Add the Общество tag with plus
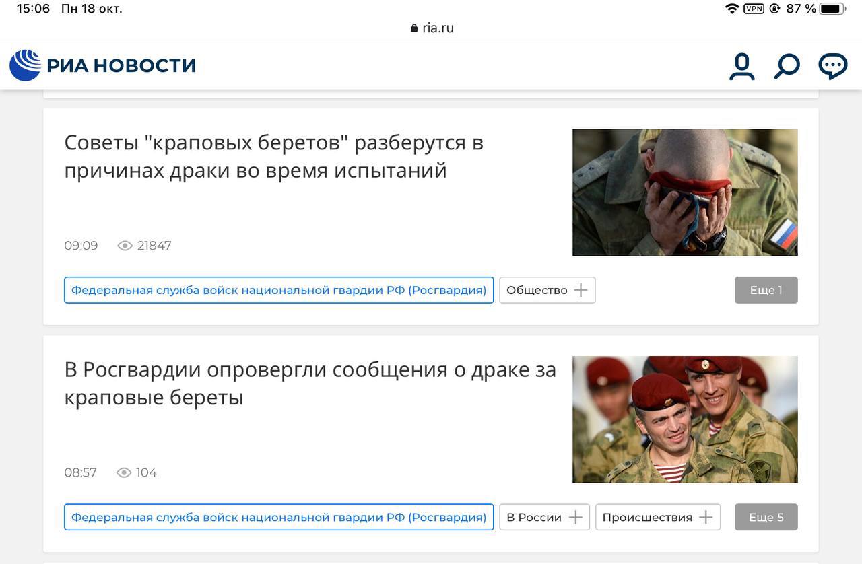Viewport: 862px width, 564px height. [x=581, y=290]
